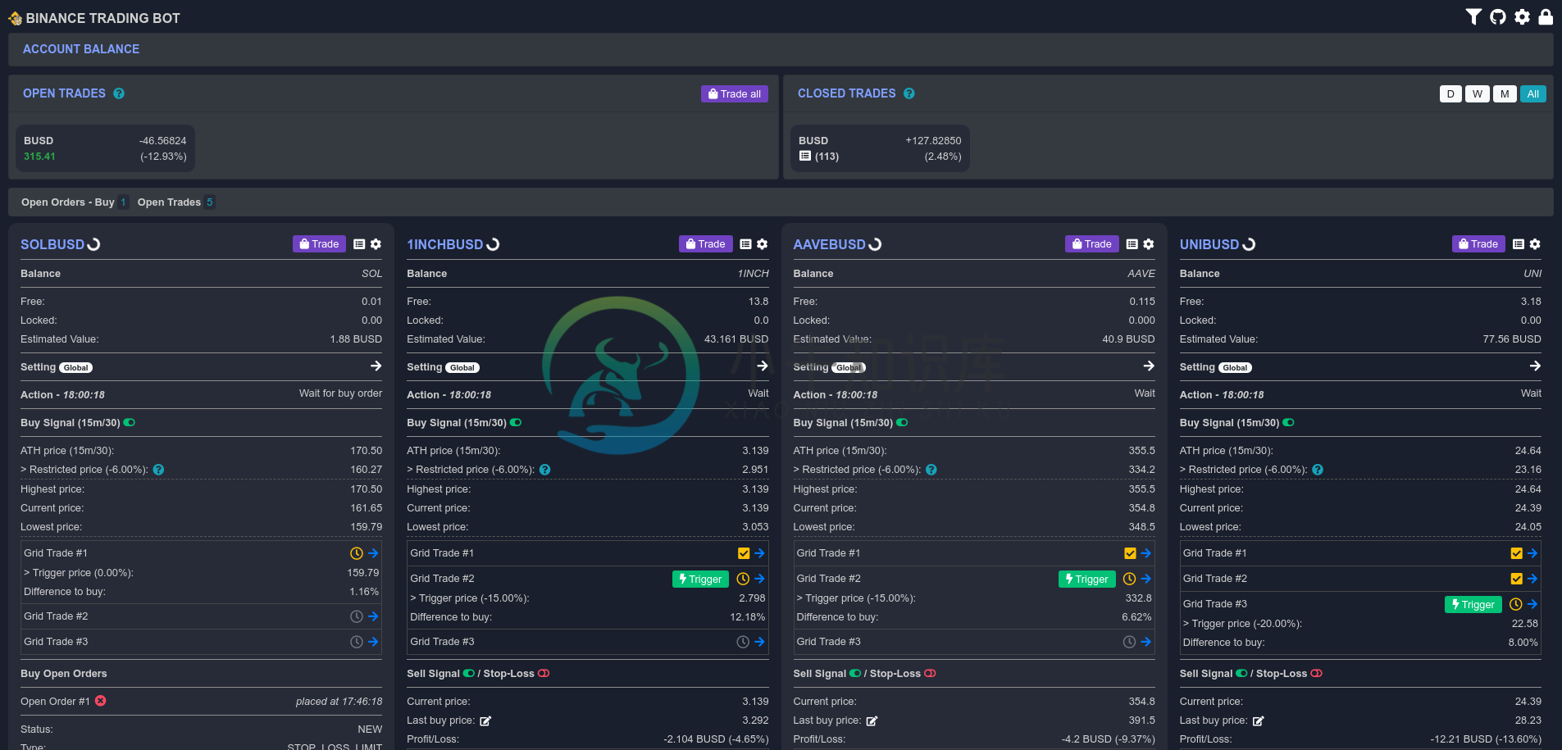1562x750 pixels.
Task: Select All closed trades filter
Action: [1532, 93]
